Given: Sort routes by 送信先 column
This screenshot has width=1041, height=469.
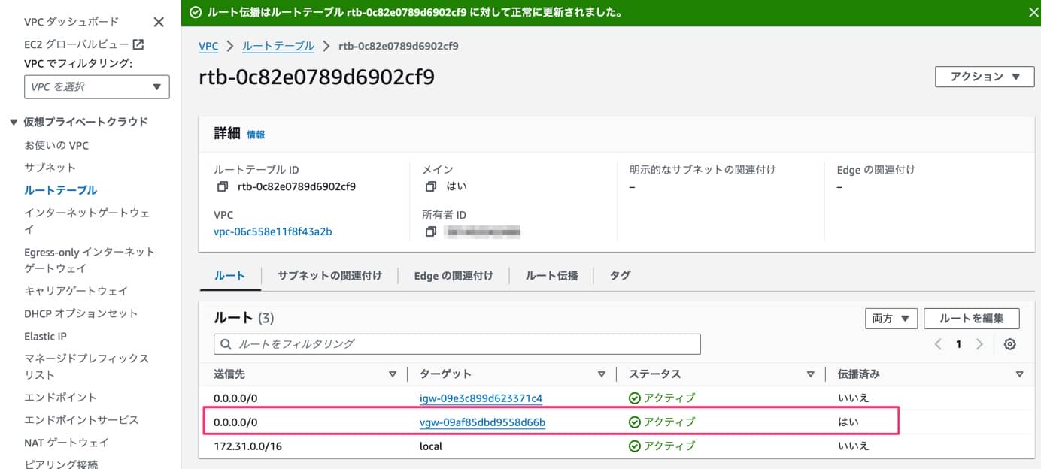Looking at the screenshot, I should click(392, 374).
